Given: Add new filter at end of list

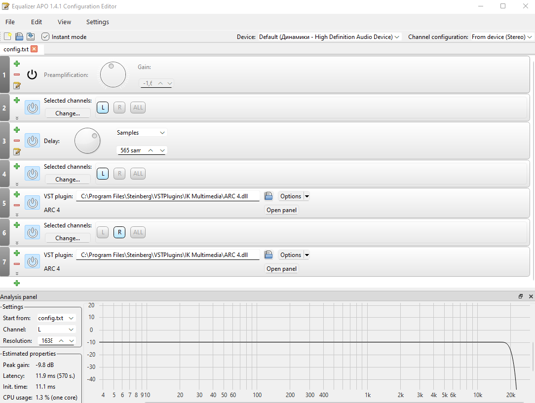Looking at the screenshot, I should (17, 283).
